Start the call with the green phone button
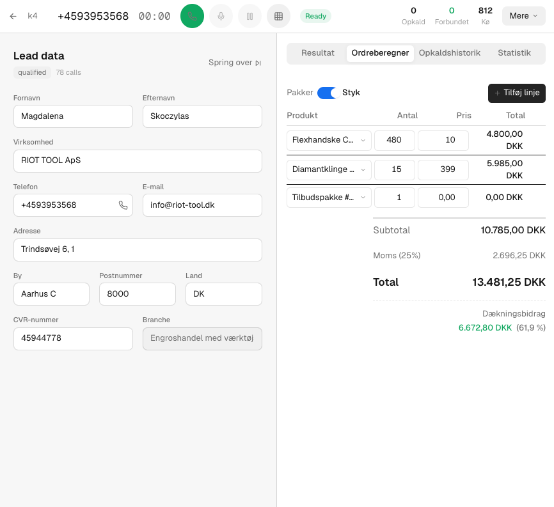 [192, 16]
